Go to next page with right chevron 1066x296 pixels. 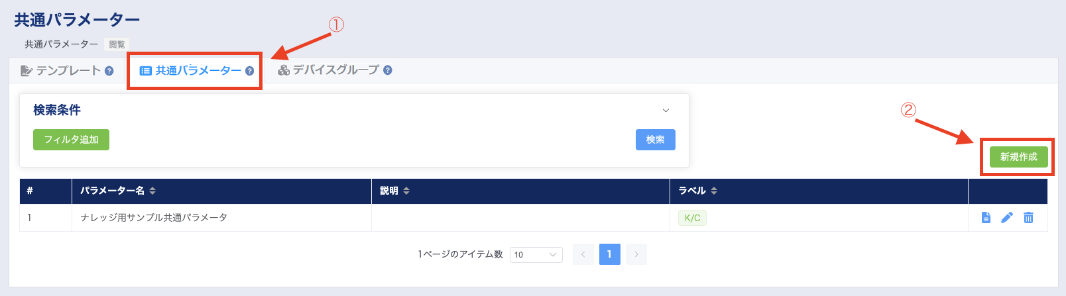[636, 254]
